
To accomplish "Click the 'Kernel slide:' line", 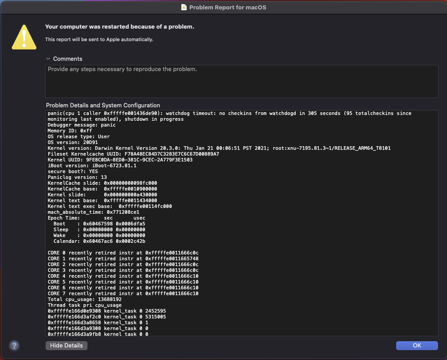I will coord(102,195).
